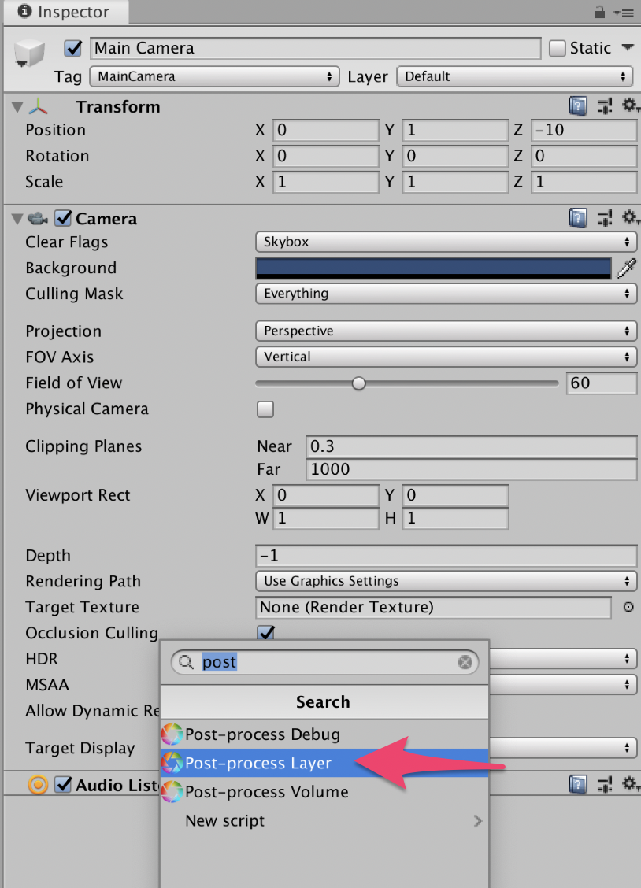Open the Audio Listener preset selector icon

coord(605,784)
